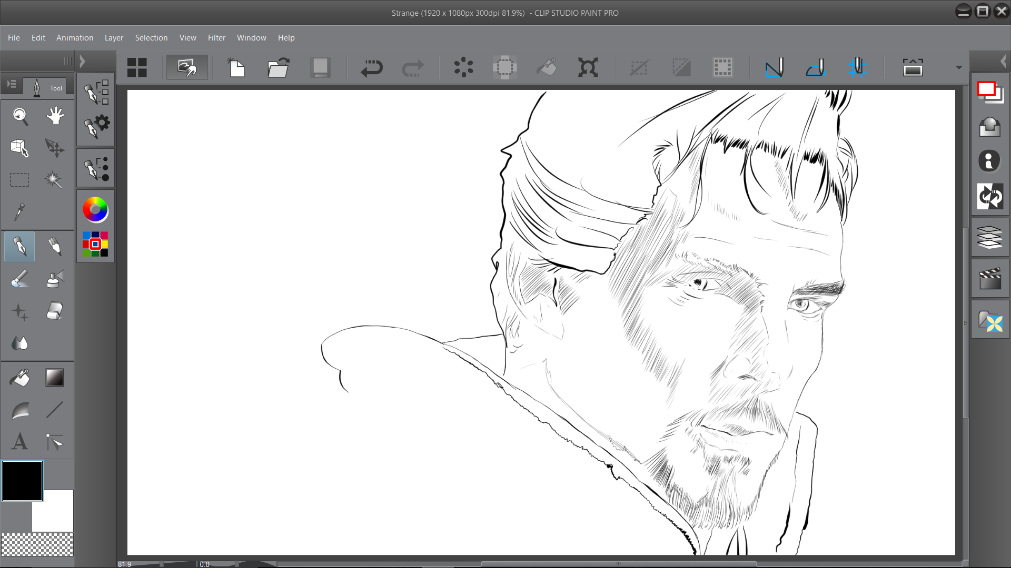Select the Eraser tool
This screenshot has width=1011, height=568.
click(x=55, y=311)
